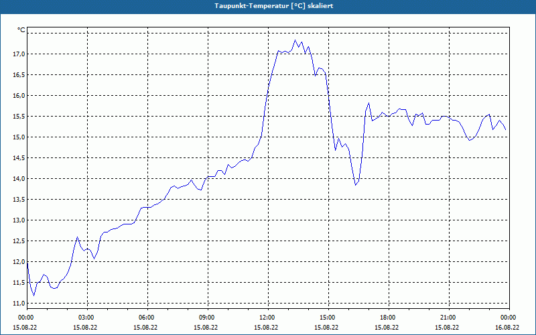The width and height of the screenshot is (536, 335).
Task: Click the 15,5 y-axis label
Action: click(x=19, y=116)
